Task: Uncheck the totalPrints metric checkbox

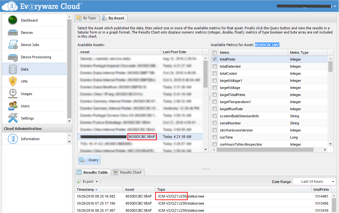Action: [214, 59]
